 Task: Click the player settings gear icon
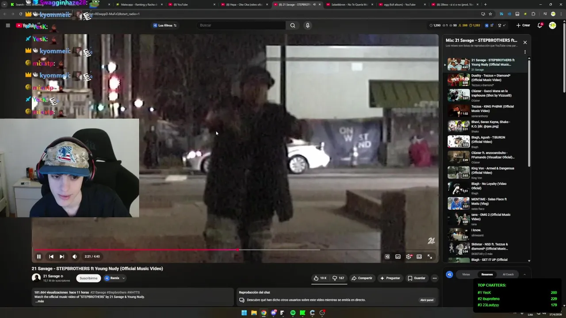point(409,257)
